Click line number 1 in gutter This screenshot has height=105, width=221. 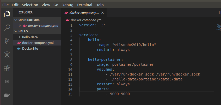[x=71, y=25]
